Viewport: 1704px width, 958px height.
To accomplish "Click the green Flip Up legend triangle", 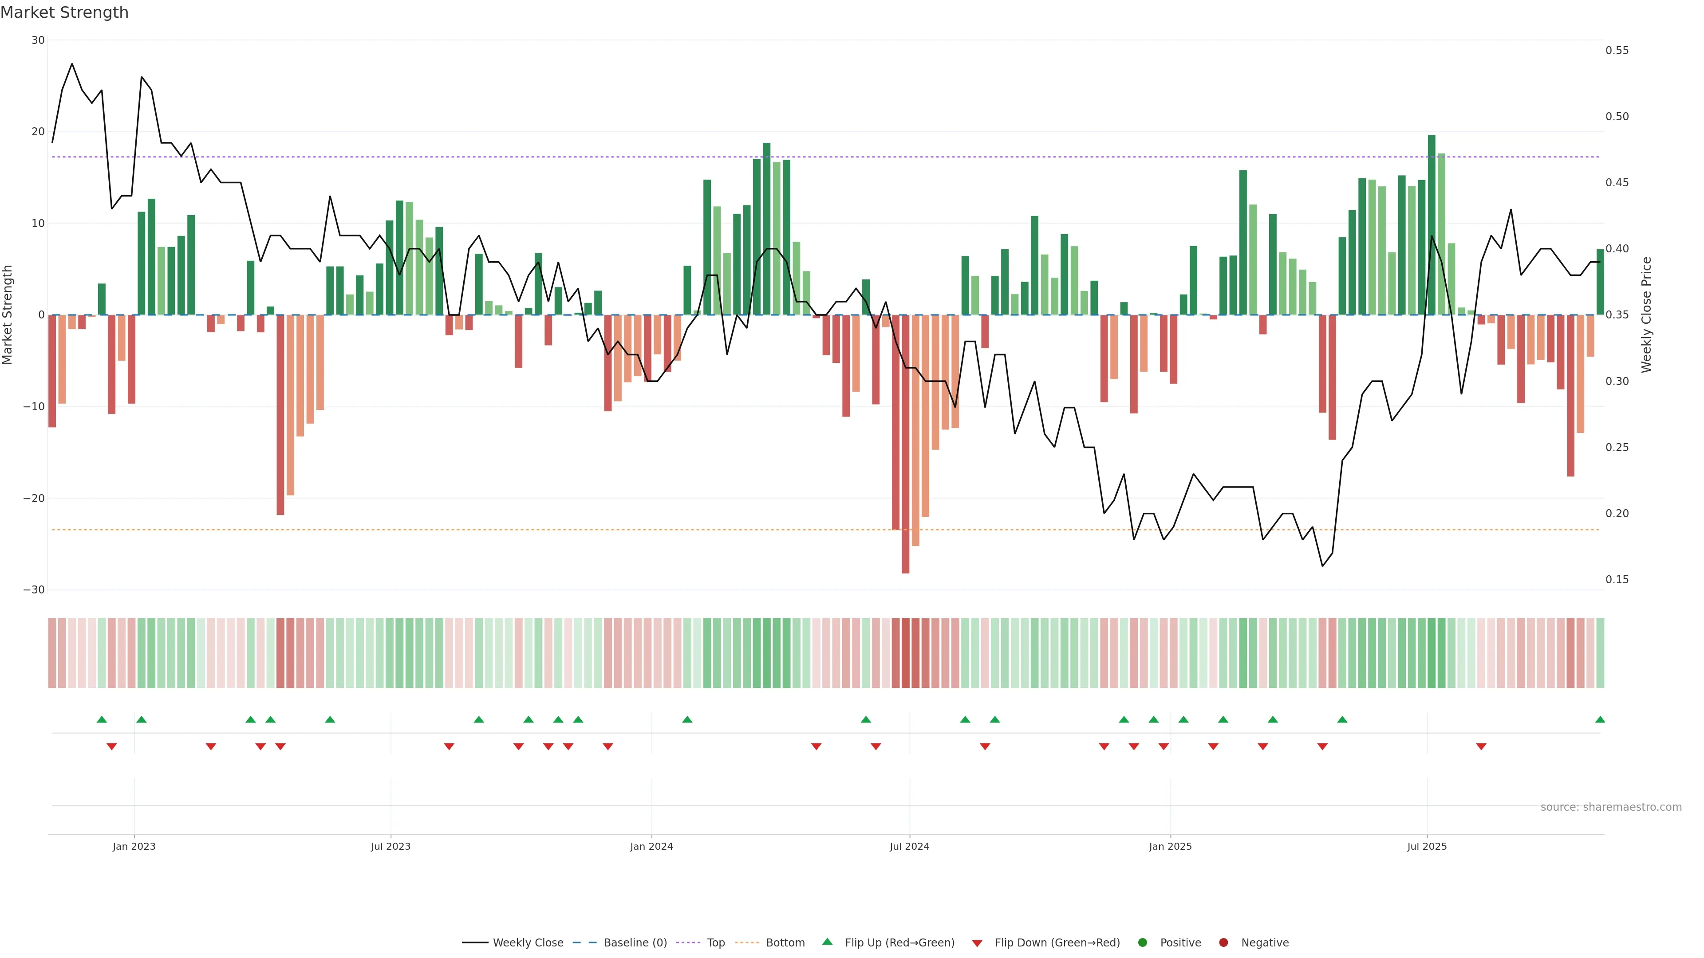I will [x=827, y=942].
